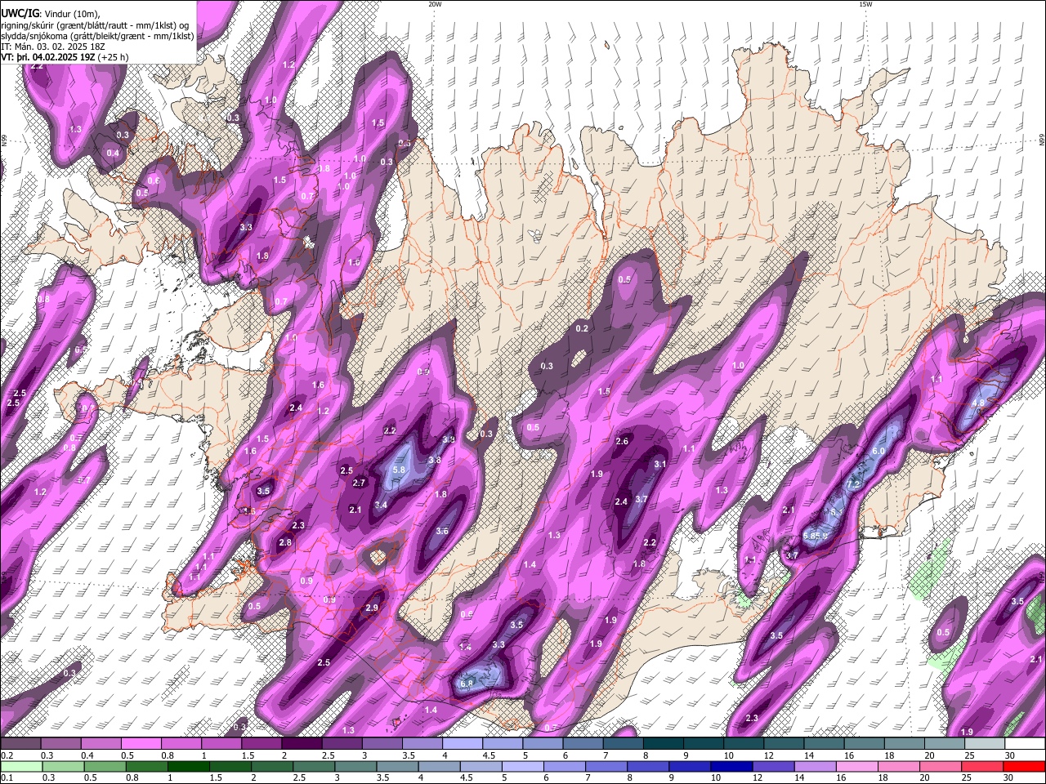1046x784 pixels.
Task: Click the 2.7 precipitation value on the map
Action: (359, 483)
